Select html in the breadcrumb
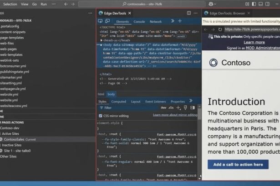This screenshot has height=186, width=280. click(x=101, y=94)
